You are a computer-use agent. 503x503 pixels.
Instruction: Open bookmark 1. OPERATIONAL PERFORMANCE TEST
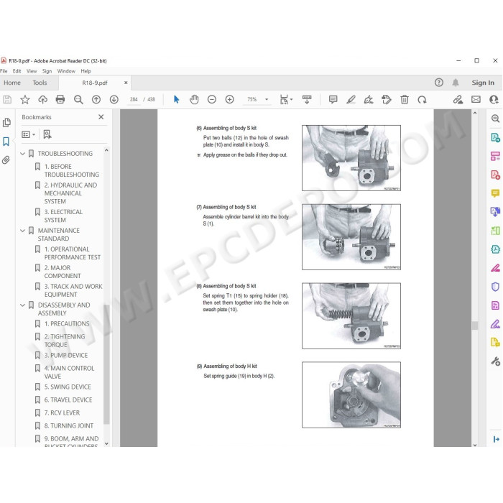pyautogui.click(x=73, y=253)
